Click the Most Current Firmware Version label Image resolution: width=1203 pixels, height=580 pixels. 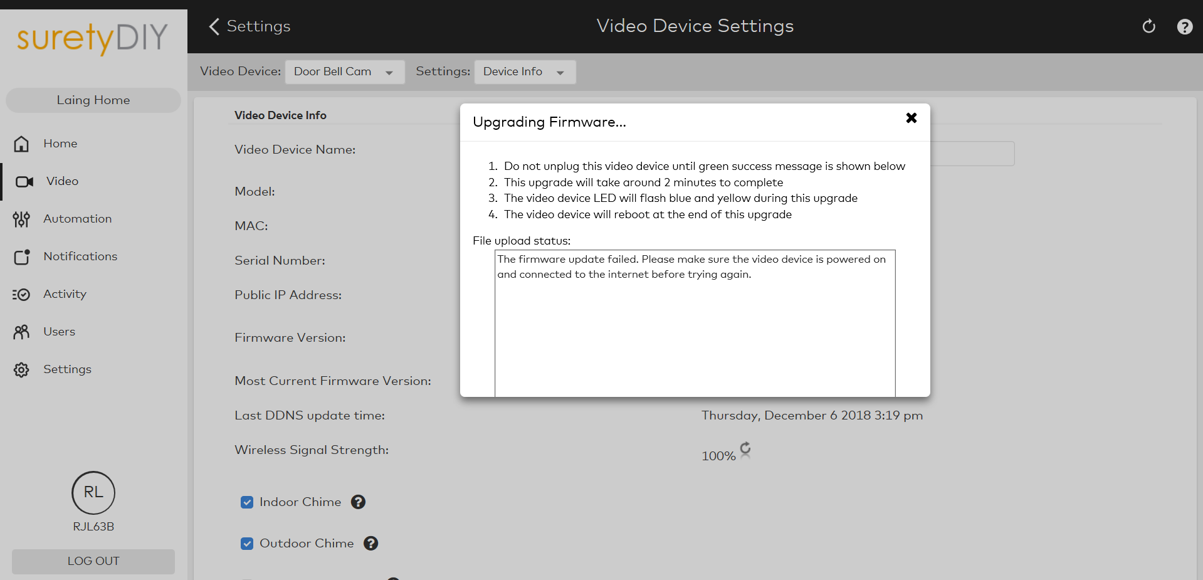pos(333,381)
